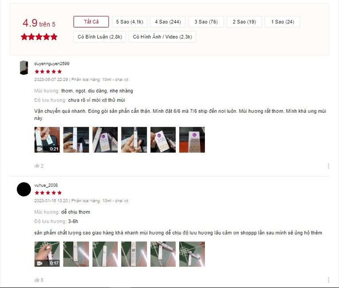Like vuhue_2008's review with thumbs-up icon
The height and width of the screenshot is (288, 339).
[37, 280]
